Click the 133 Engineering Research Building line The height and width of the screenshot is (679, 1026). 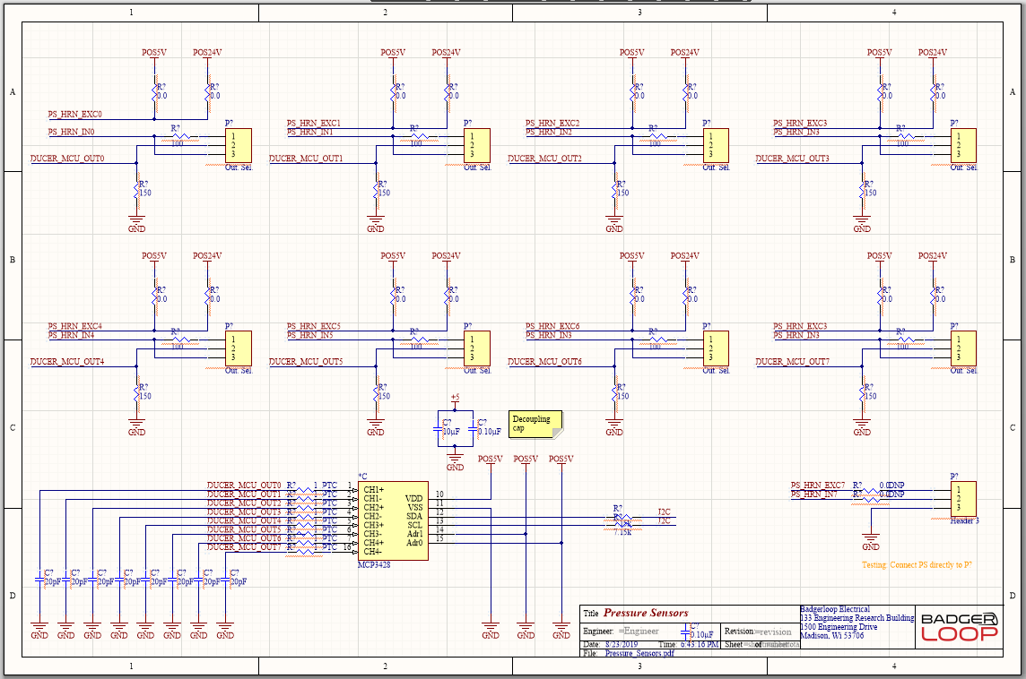coord(856,617)
